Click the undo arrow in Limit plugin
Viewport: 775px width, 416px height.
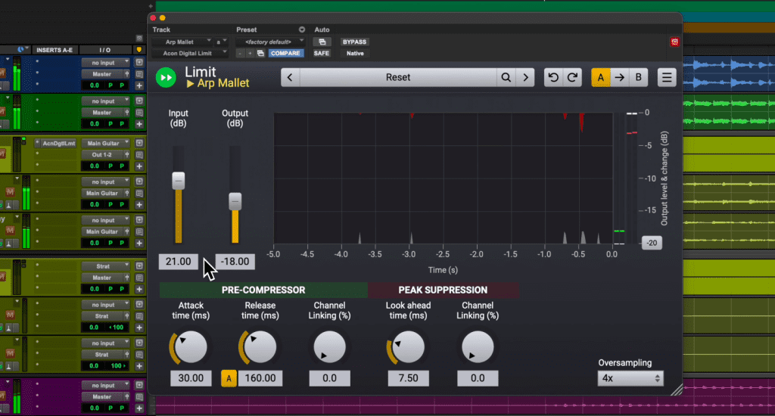coord(553,78)
